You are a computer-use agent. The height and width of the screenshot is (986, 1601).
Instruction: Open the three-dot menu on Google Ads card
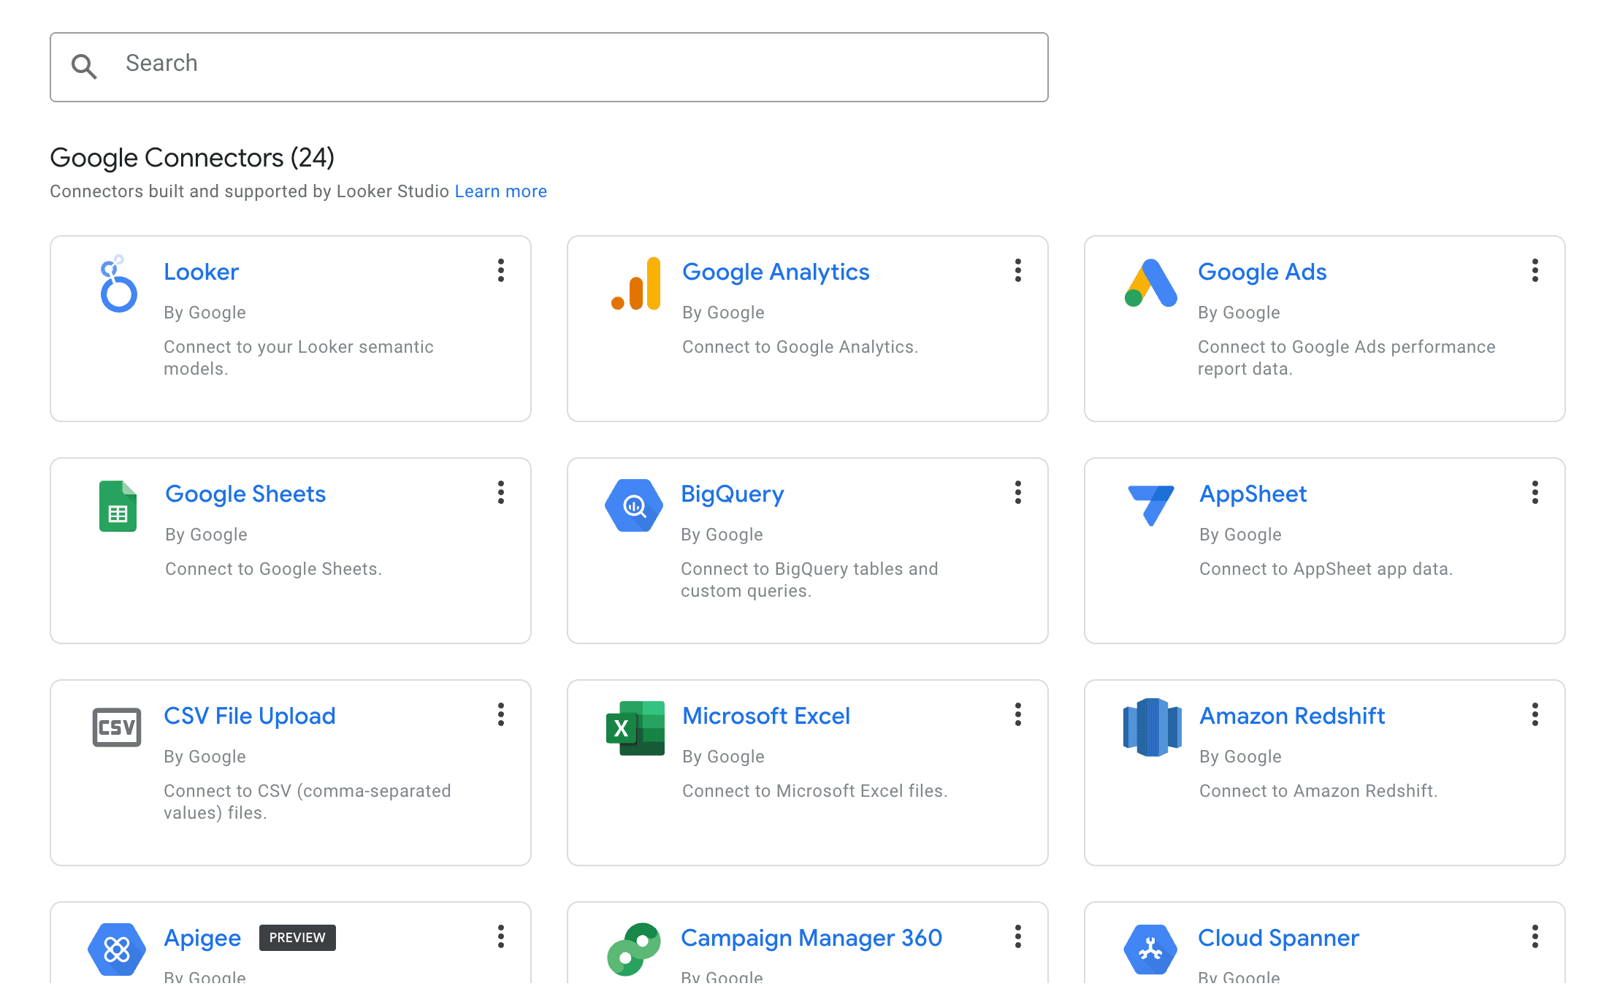[1535, 270]
